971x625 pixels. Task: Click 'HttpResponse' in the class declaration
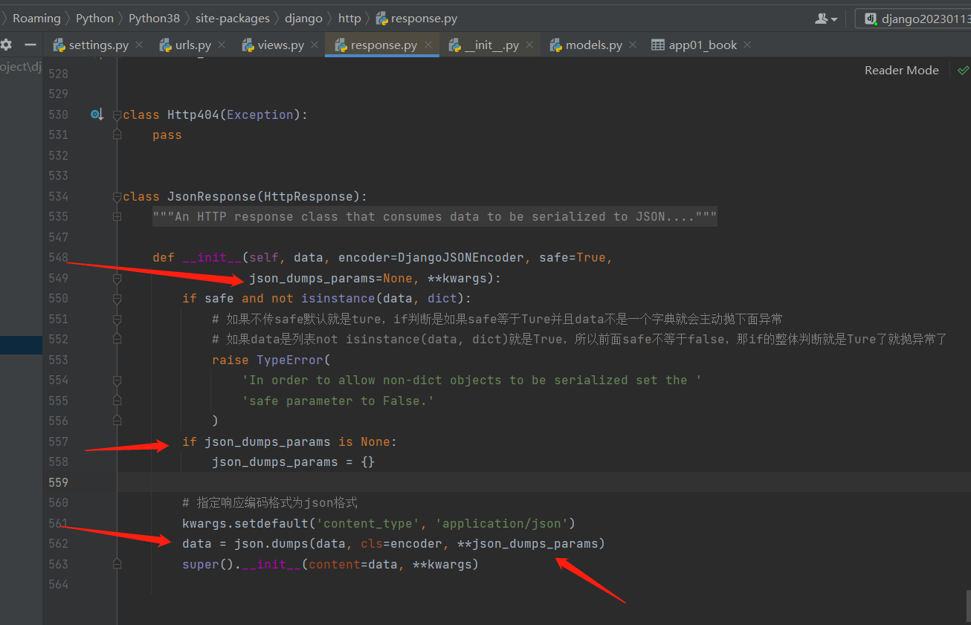click(x=309, y=197)
